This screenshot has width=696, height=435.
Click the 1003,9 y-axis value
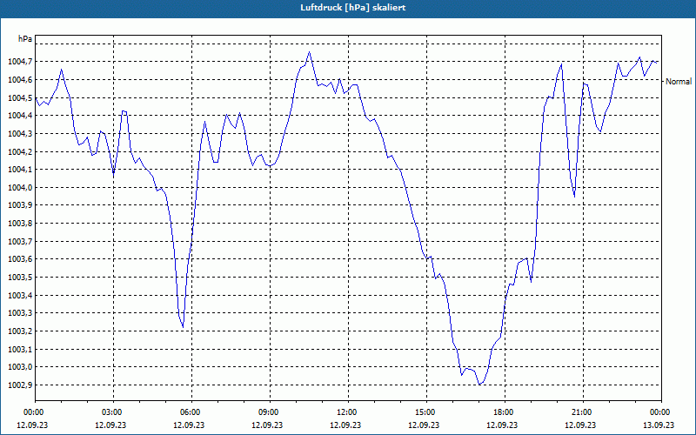pos(20,205)
